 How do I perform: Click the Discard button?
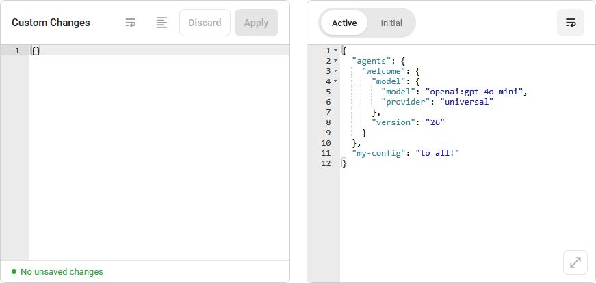pyautogui.click(x=205, y=23)
